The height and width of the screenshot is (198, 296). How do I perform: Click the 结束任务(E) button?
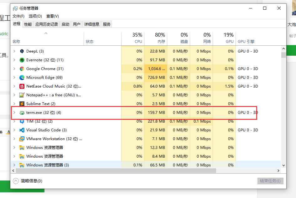pyautogui.click(x=270, y=181)
